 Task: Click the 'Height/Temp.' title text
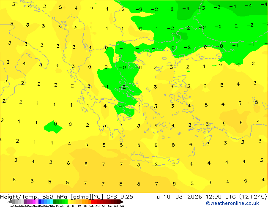point(19,197)
